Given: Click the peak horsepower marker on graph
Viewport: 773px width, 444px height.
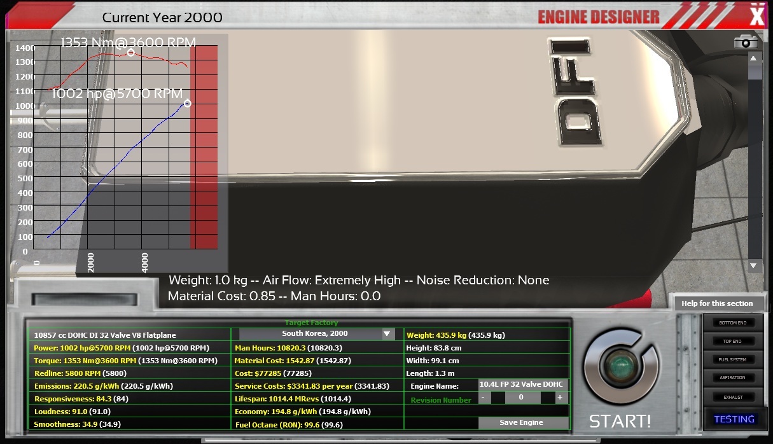Looking at the screenshot, I should coord(187,103).
